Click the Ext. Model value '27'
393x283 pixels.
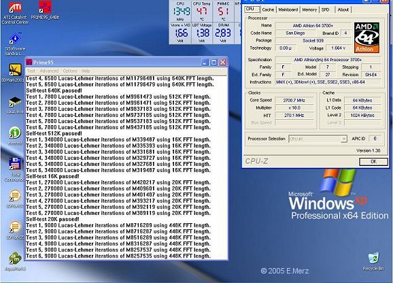328,74
